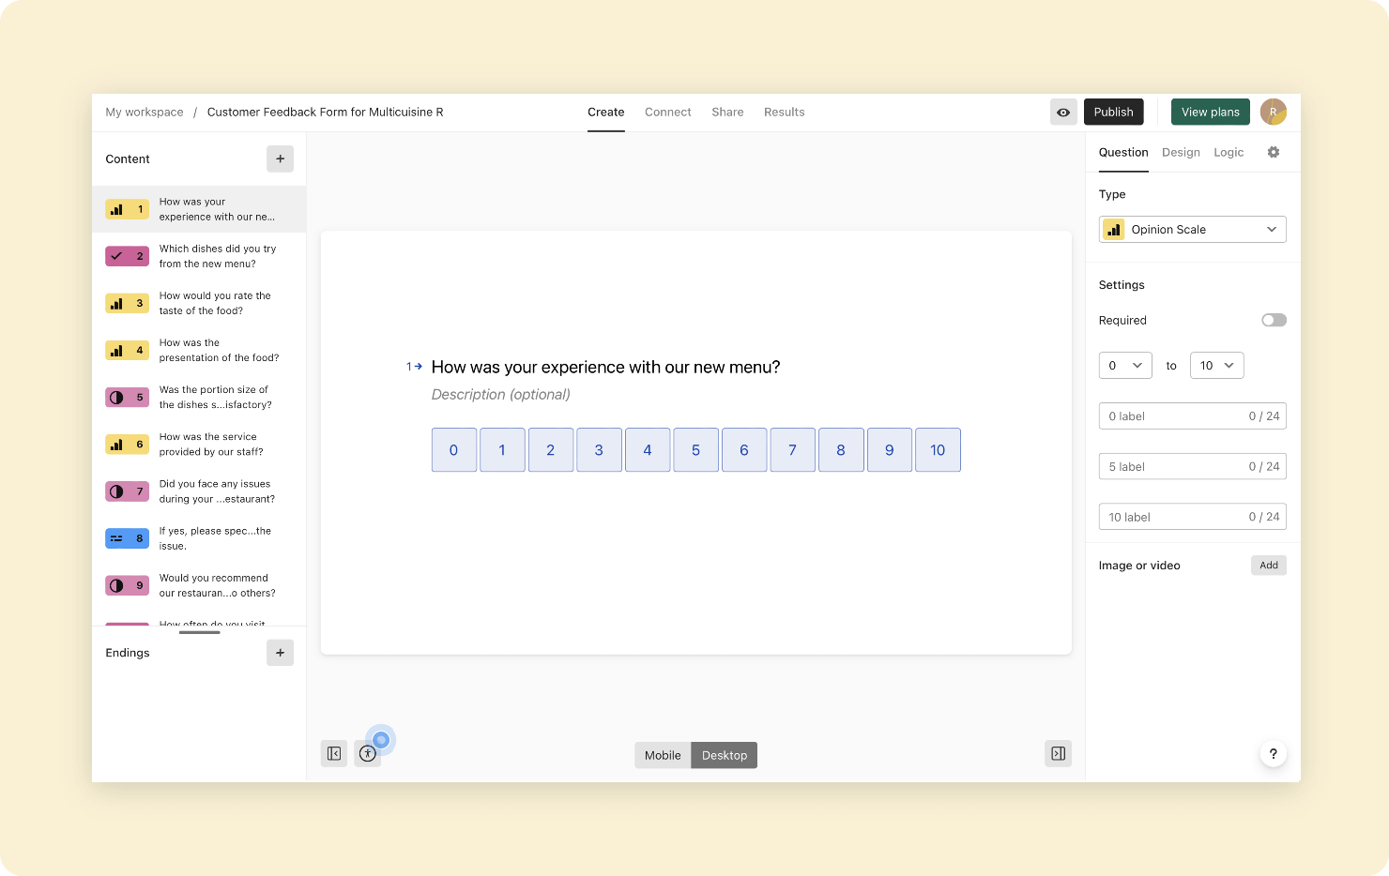Publish the feedback form
Screen dimensions: 1389x876
tap(1114, 112)
